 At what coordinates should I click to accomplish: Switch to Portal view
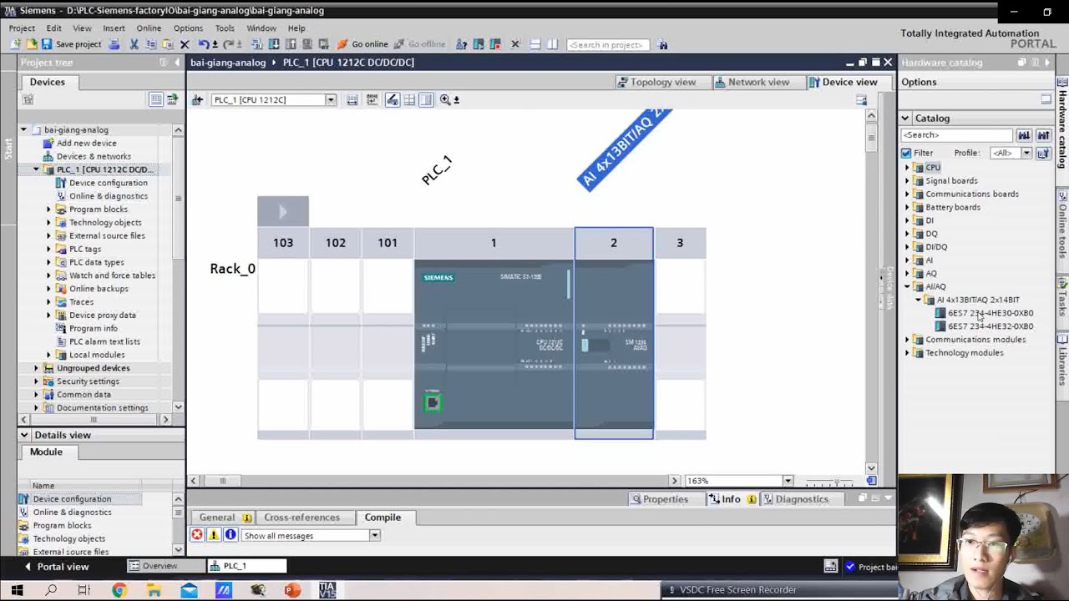pos(55,567)
